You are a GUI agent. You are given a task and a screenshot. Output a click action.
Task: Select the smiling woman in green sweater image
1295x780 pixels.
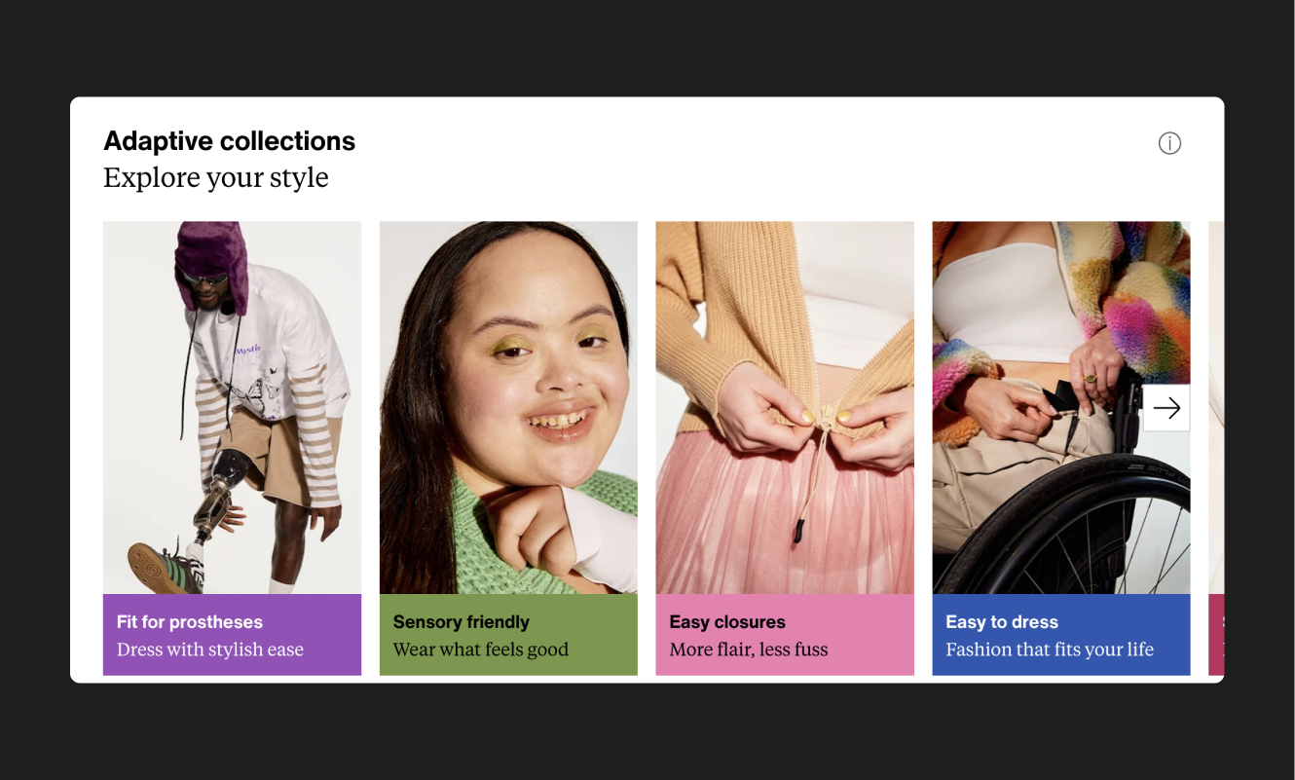tap(508, 408)
